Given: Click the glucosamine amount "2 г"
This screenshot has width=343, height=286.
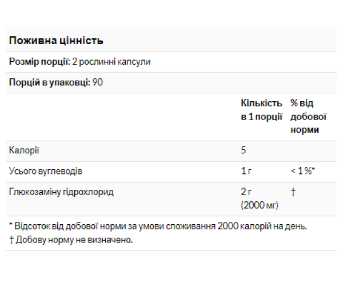Looking at the screenshot, I should click(247, 192).
